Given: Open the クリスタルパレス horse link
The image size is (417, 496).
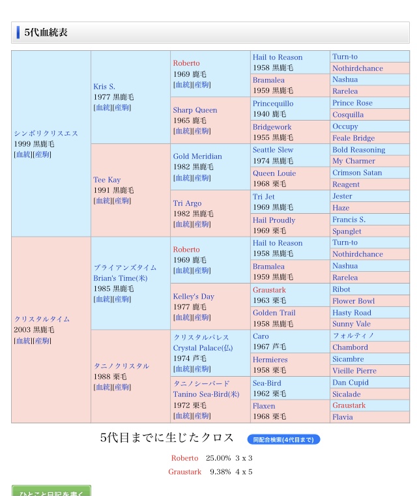Looking at the screenshot, I should [201, 337].
